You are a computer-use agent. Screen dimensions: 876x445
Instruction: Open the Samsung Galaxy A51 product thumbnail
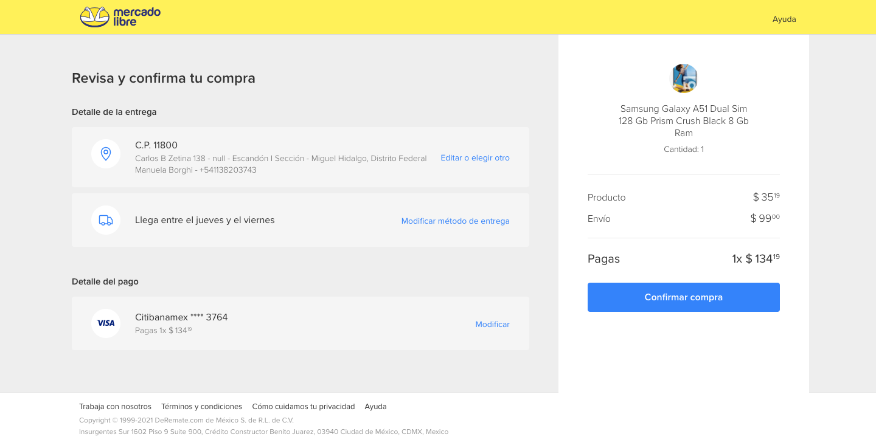684,78
